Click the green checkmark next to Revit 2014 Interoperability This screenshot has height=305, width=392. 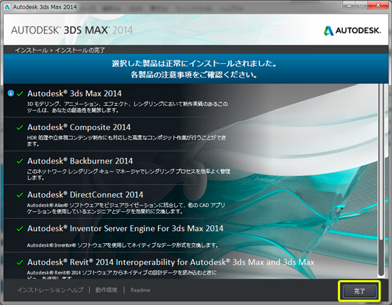click(20, 262)
